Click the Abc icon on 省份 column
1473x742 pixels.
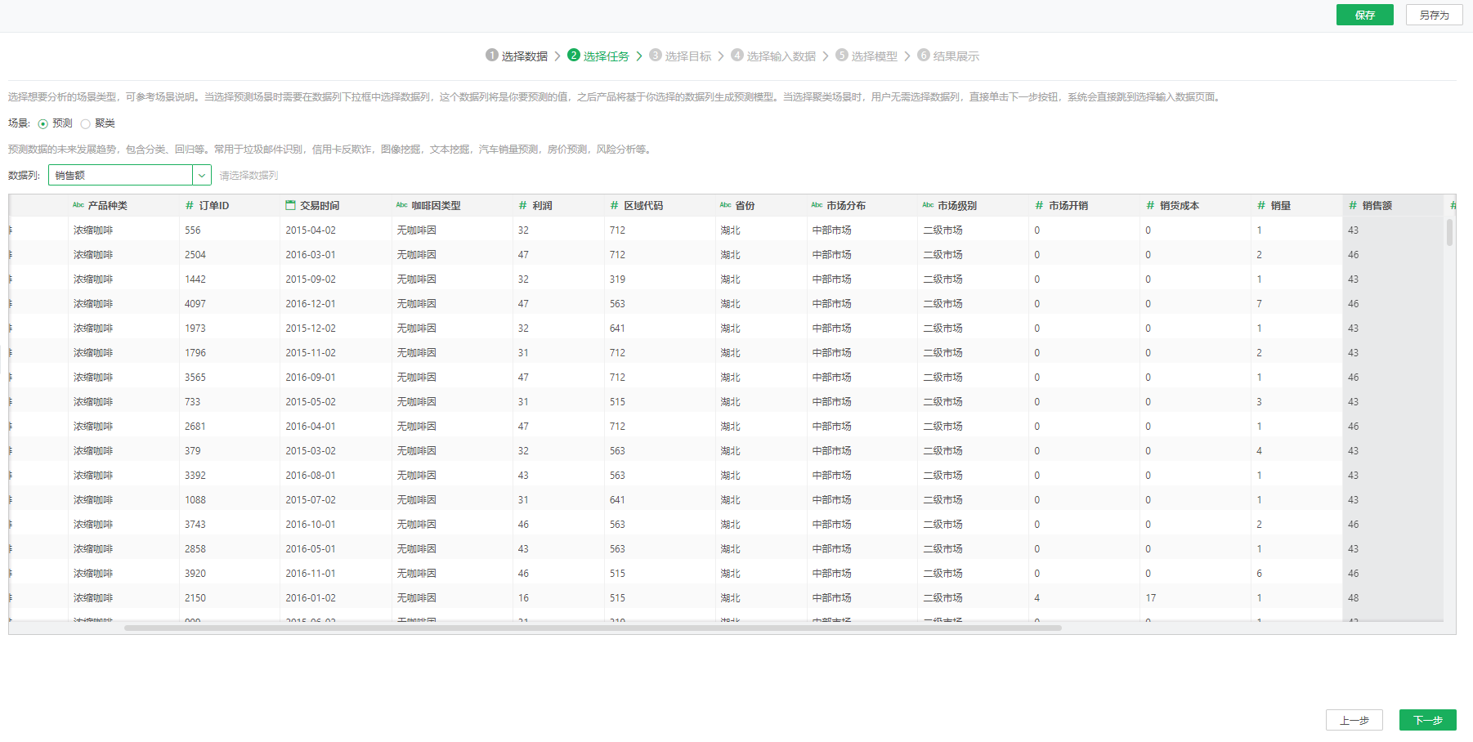tap(725, 205)
